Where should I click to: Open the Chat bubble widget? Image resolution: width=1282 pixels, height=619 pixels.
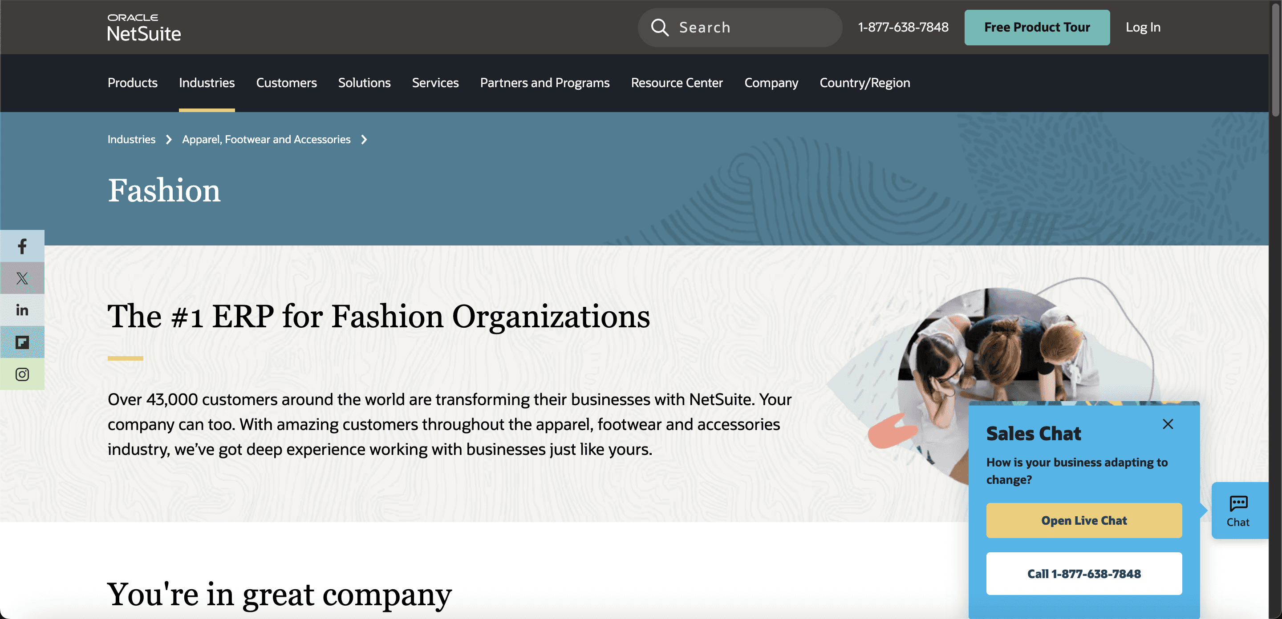[x=1237, y=510]
